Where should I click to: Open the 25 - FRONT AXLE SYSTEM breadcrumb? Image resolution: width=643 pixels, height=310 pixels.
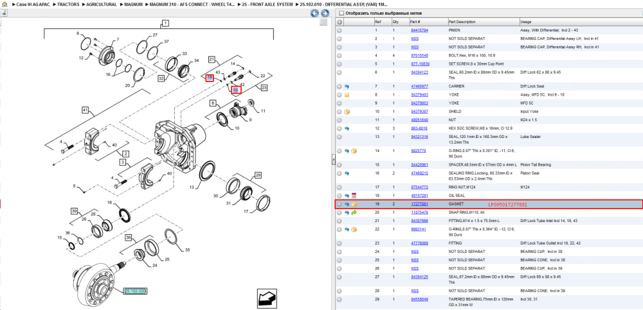coord(267,4)
